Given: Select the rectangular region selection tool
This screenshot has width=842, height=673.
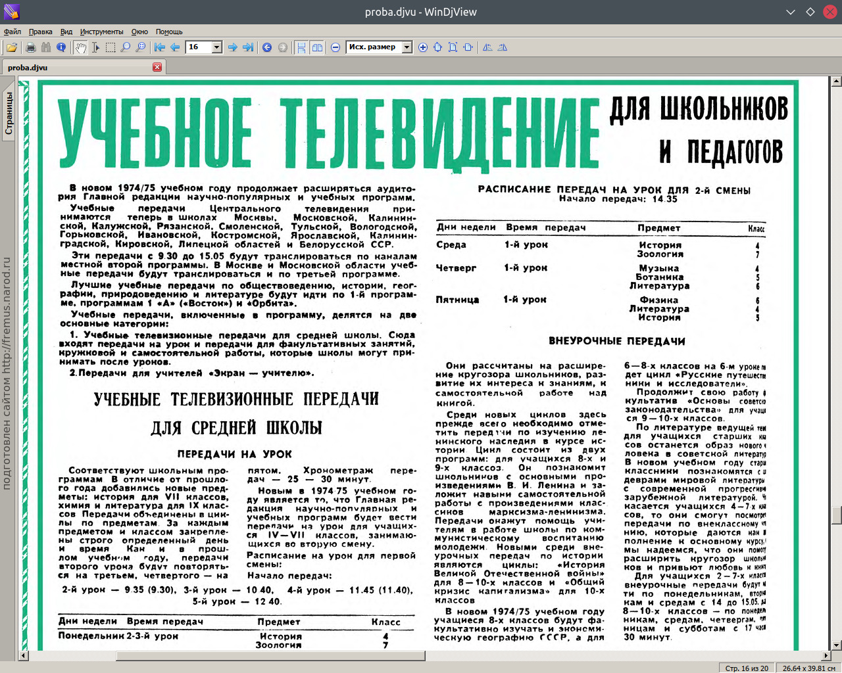Looking at the screenshot, I should pos(111,47).
